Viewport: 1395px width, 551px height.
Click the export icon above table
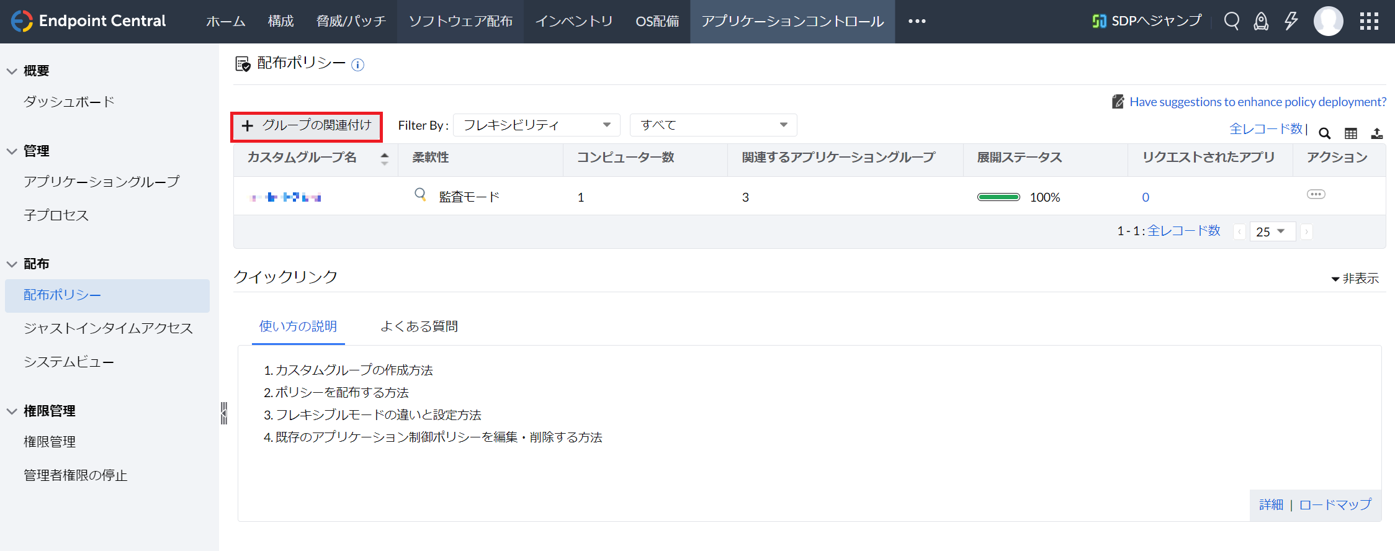[x=1377, y=133]
